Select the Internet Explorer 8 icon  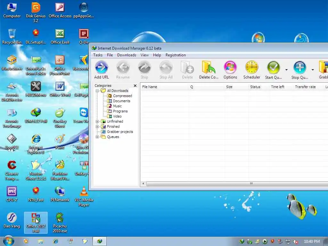36,144
